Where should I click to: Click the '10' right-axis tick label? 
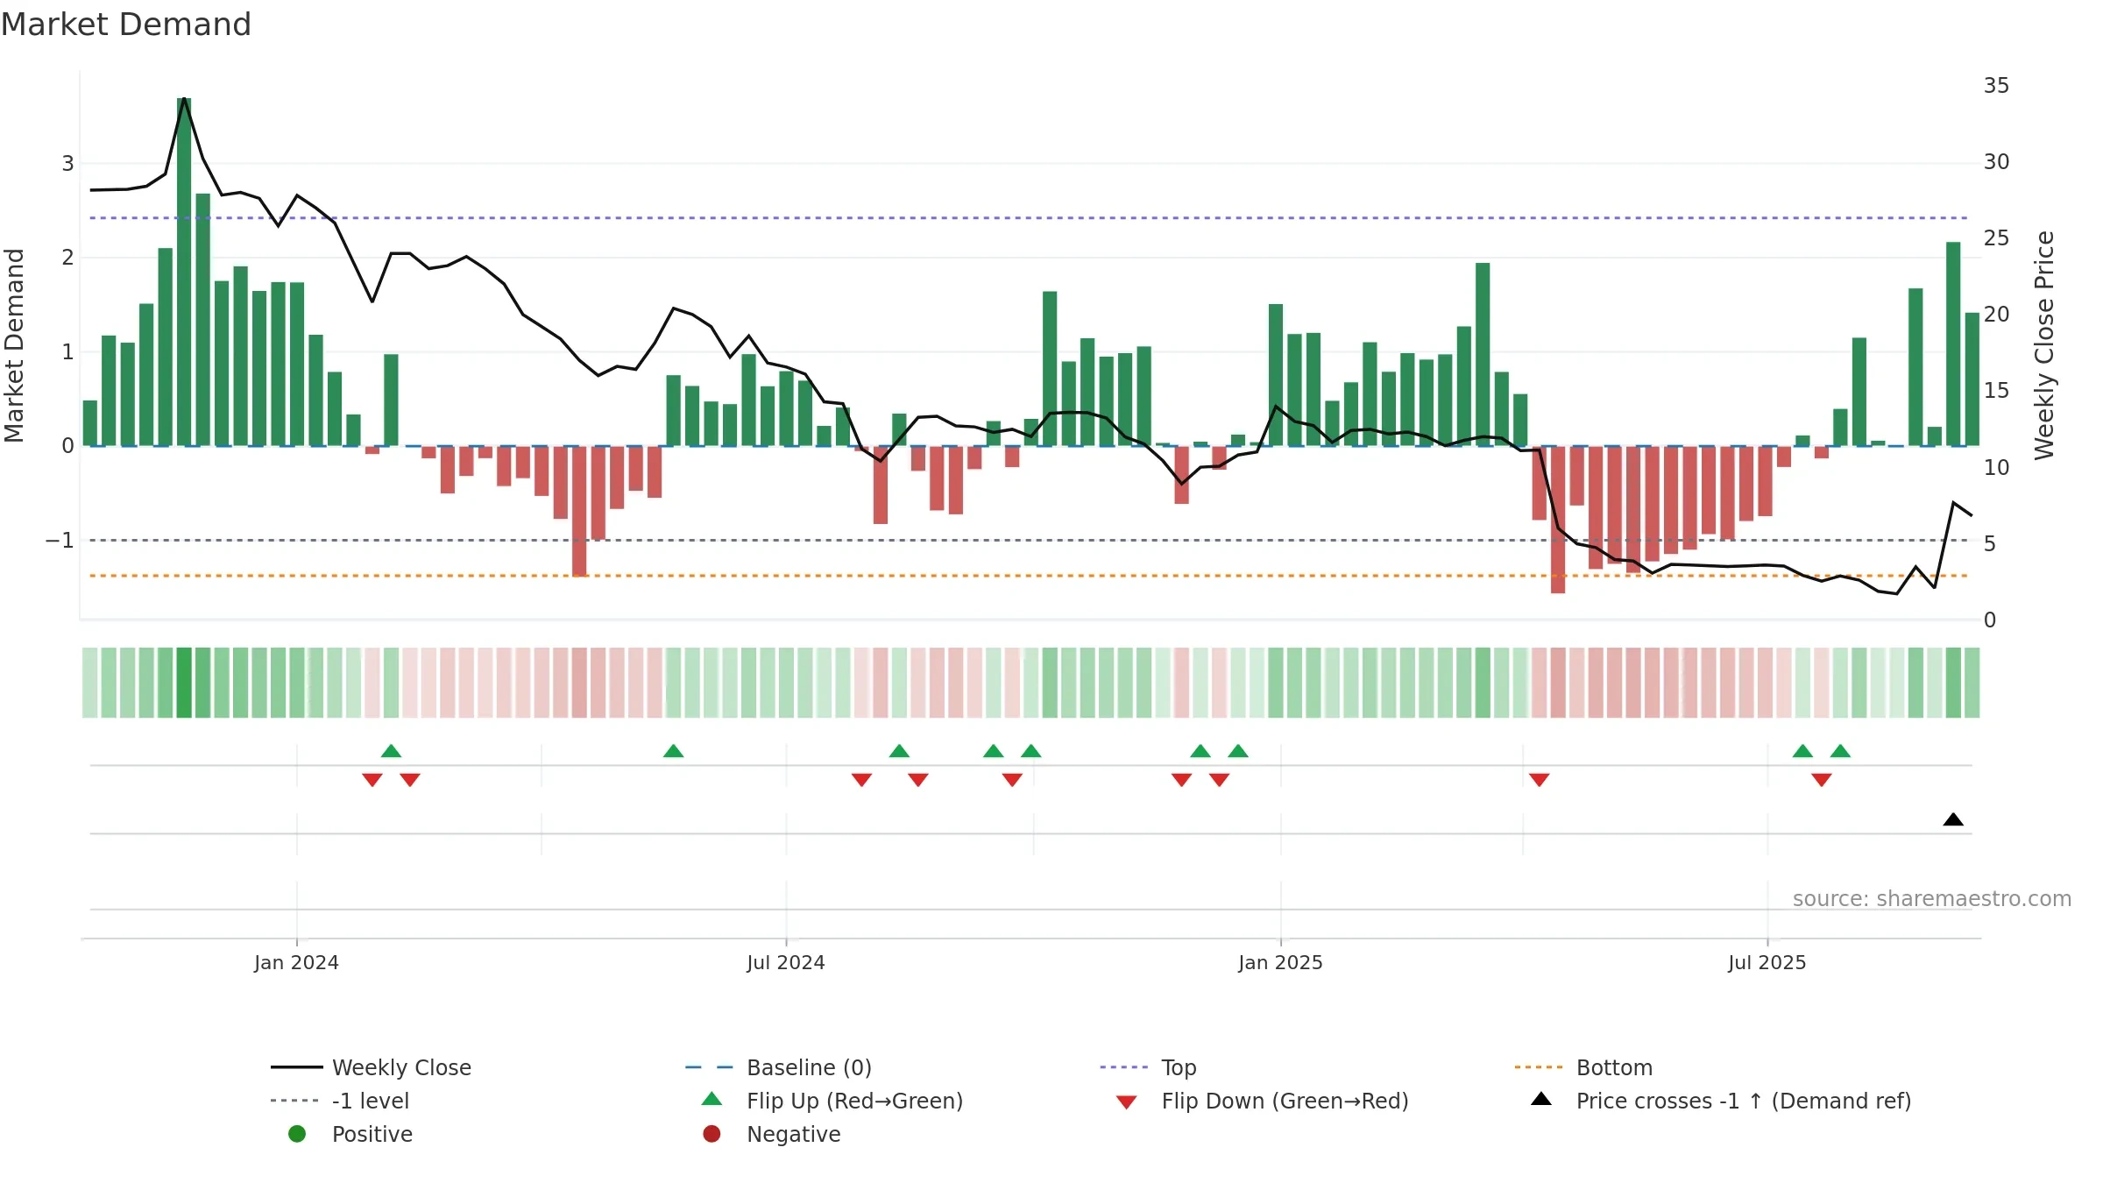(1996, 467)
